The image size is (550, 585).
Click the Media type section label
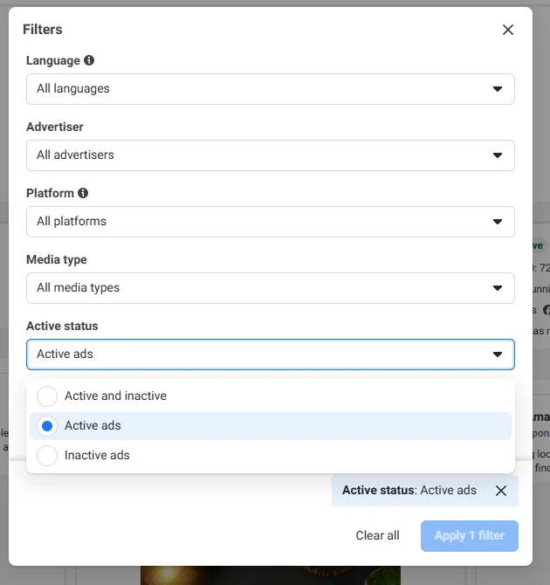click(x=57, y=259)
